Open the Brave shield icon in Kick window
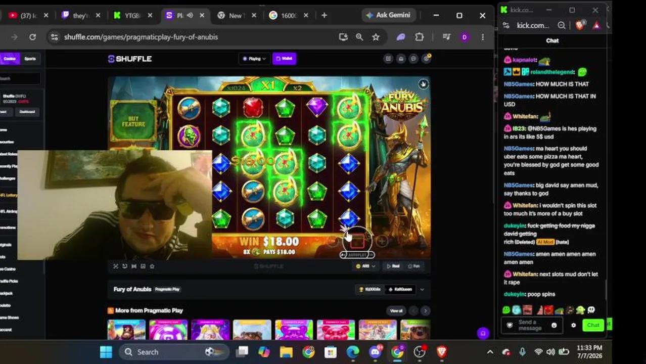Screen dimensions: 646x364 580,25
